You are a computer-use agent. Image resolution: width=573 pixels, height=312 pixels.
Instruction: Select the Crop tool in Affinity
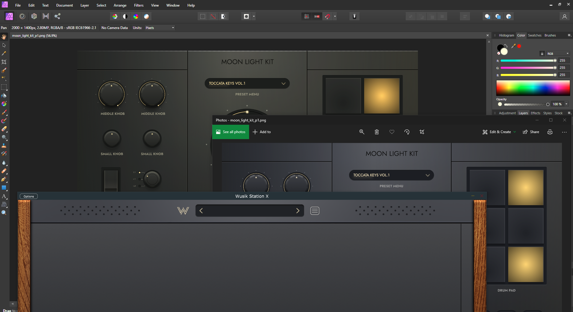pyautogui.click(x=4, y=62)
